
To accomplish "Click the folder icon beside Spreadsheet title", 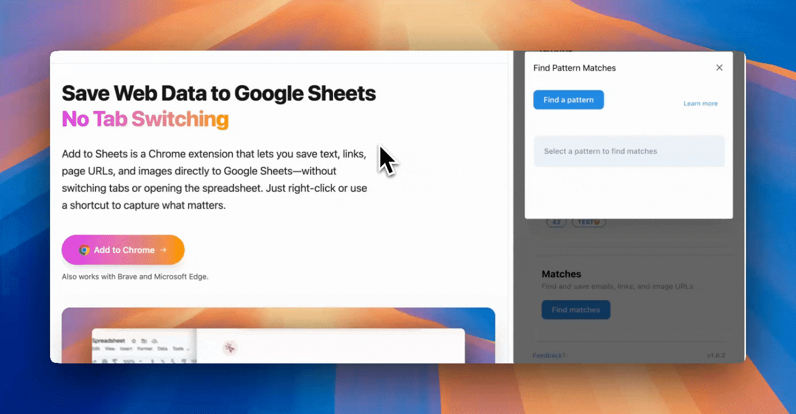I will pyautogui.click(x=144, y=341).
